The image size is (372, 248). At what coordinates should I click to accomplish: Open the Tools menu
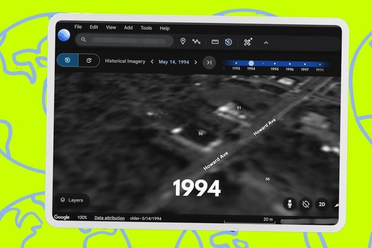pos(146,28)
